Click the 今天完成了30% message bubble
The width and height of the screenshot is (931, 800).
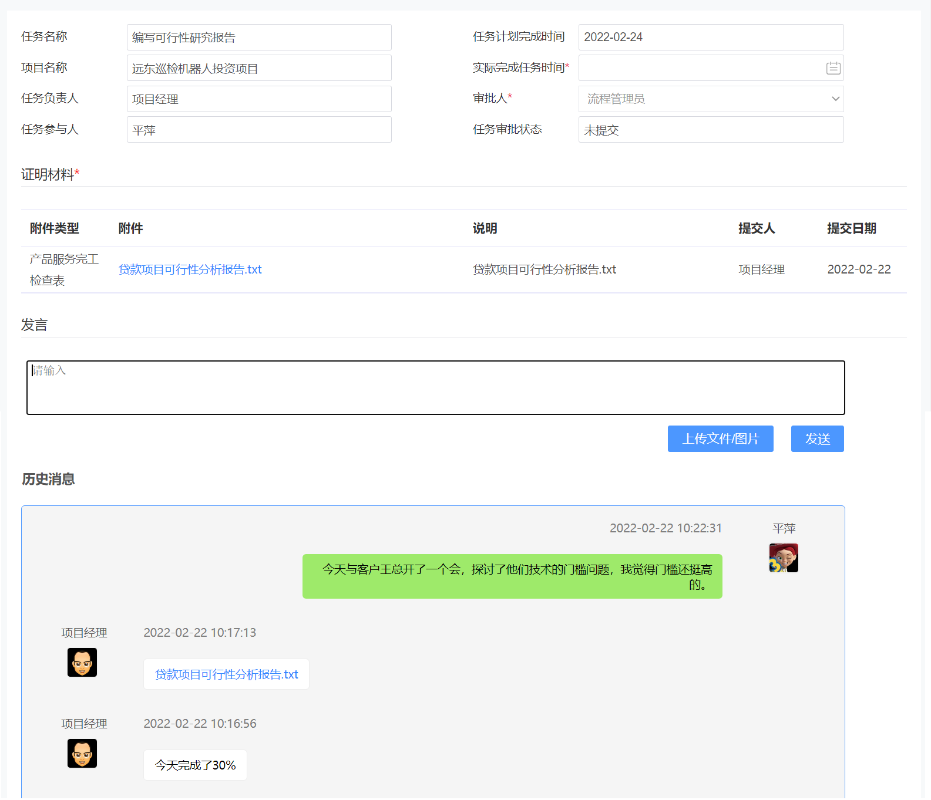click(x=195, y=765)
